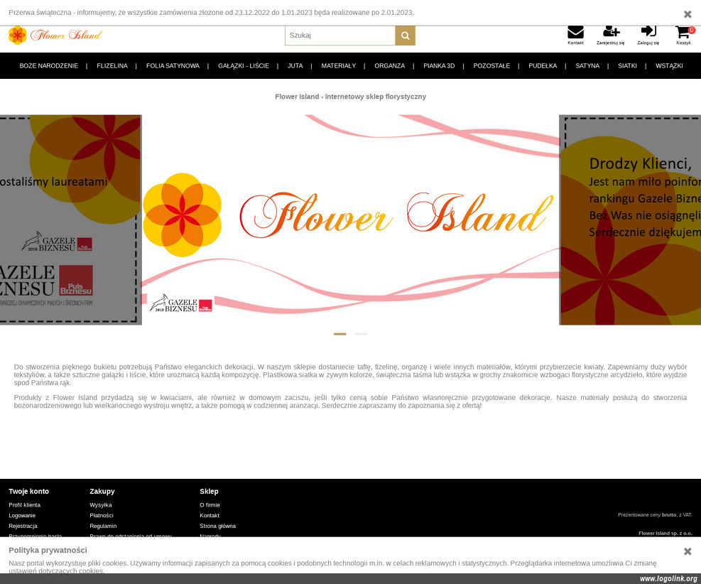Focus the Szukaj search field
The image size is (701, 584).
pos(340,36)
